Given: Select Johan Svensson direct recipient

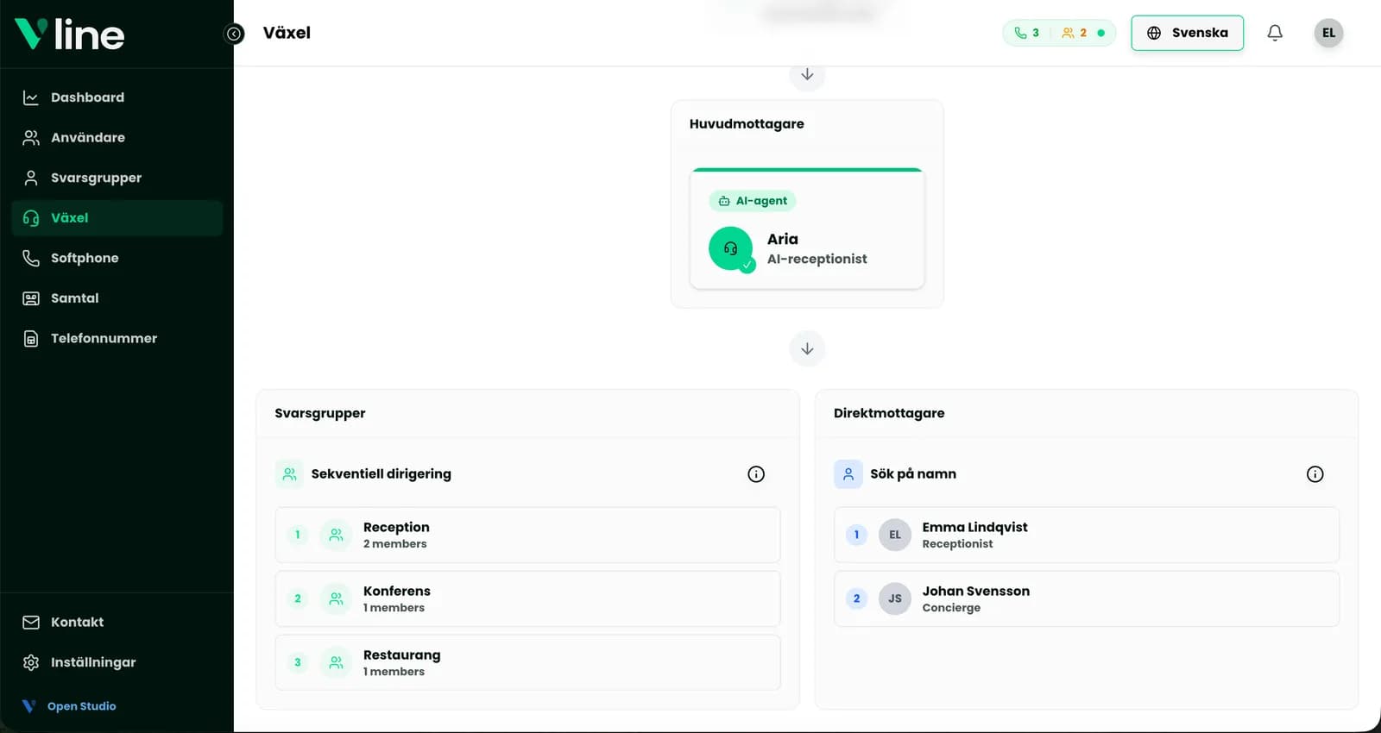Looking at the screenshot, I should 1086,598.
